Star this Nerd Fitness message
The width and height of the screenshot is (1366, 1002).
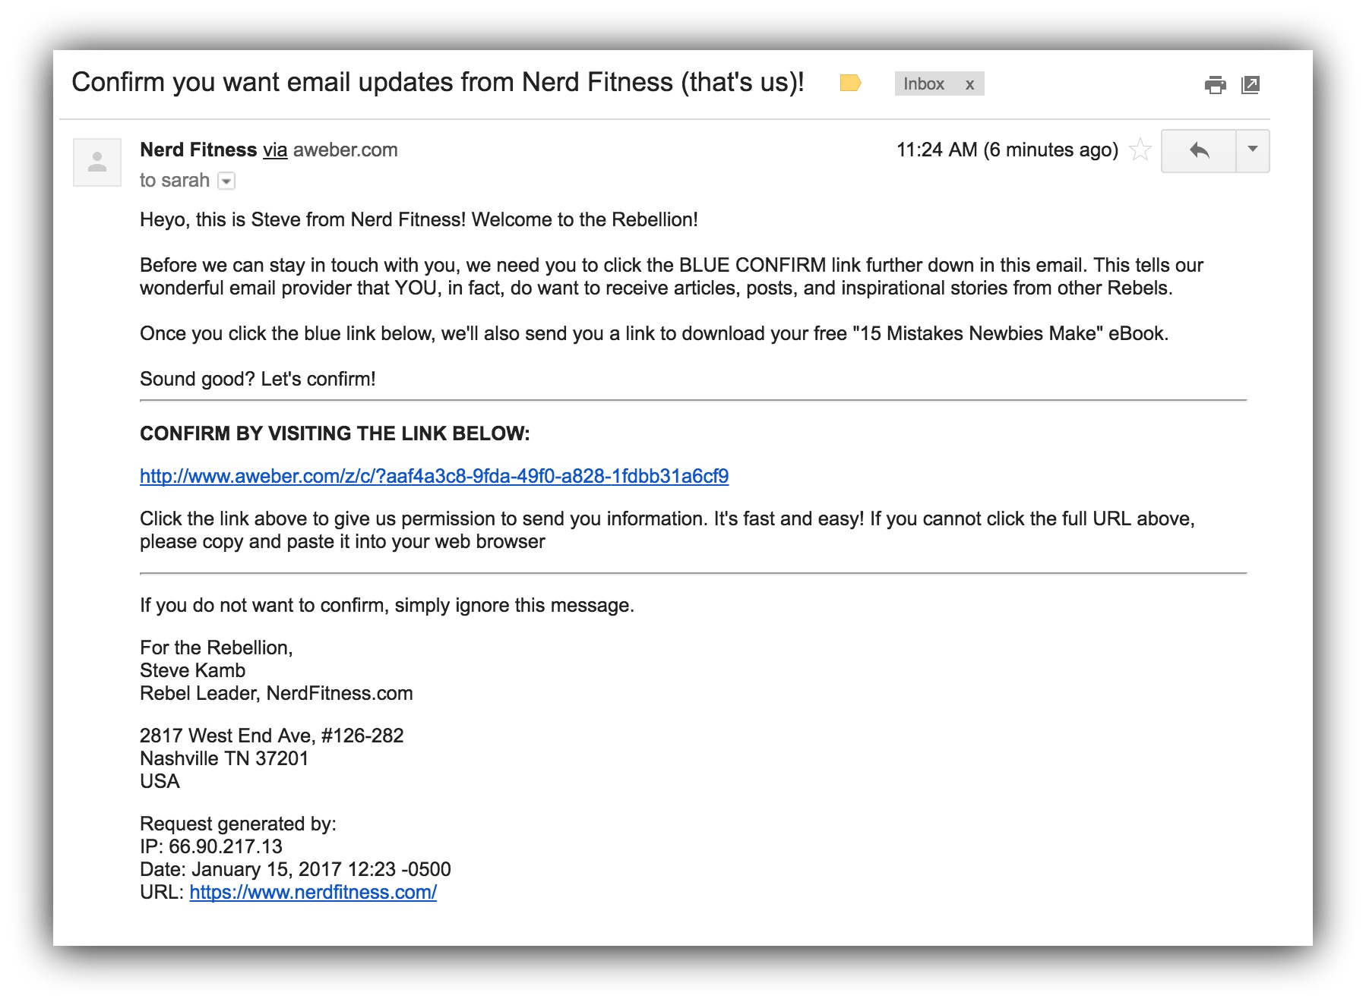pyautogui.click(x=1140, y=150)
